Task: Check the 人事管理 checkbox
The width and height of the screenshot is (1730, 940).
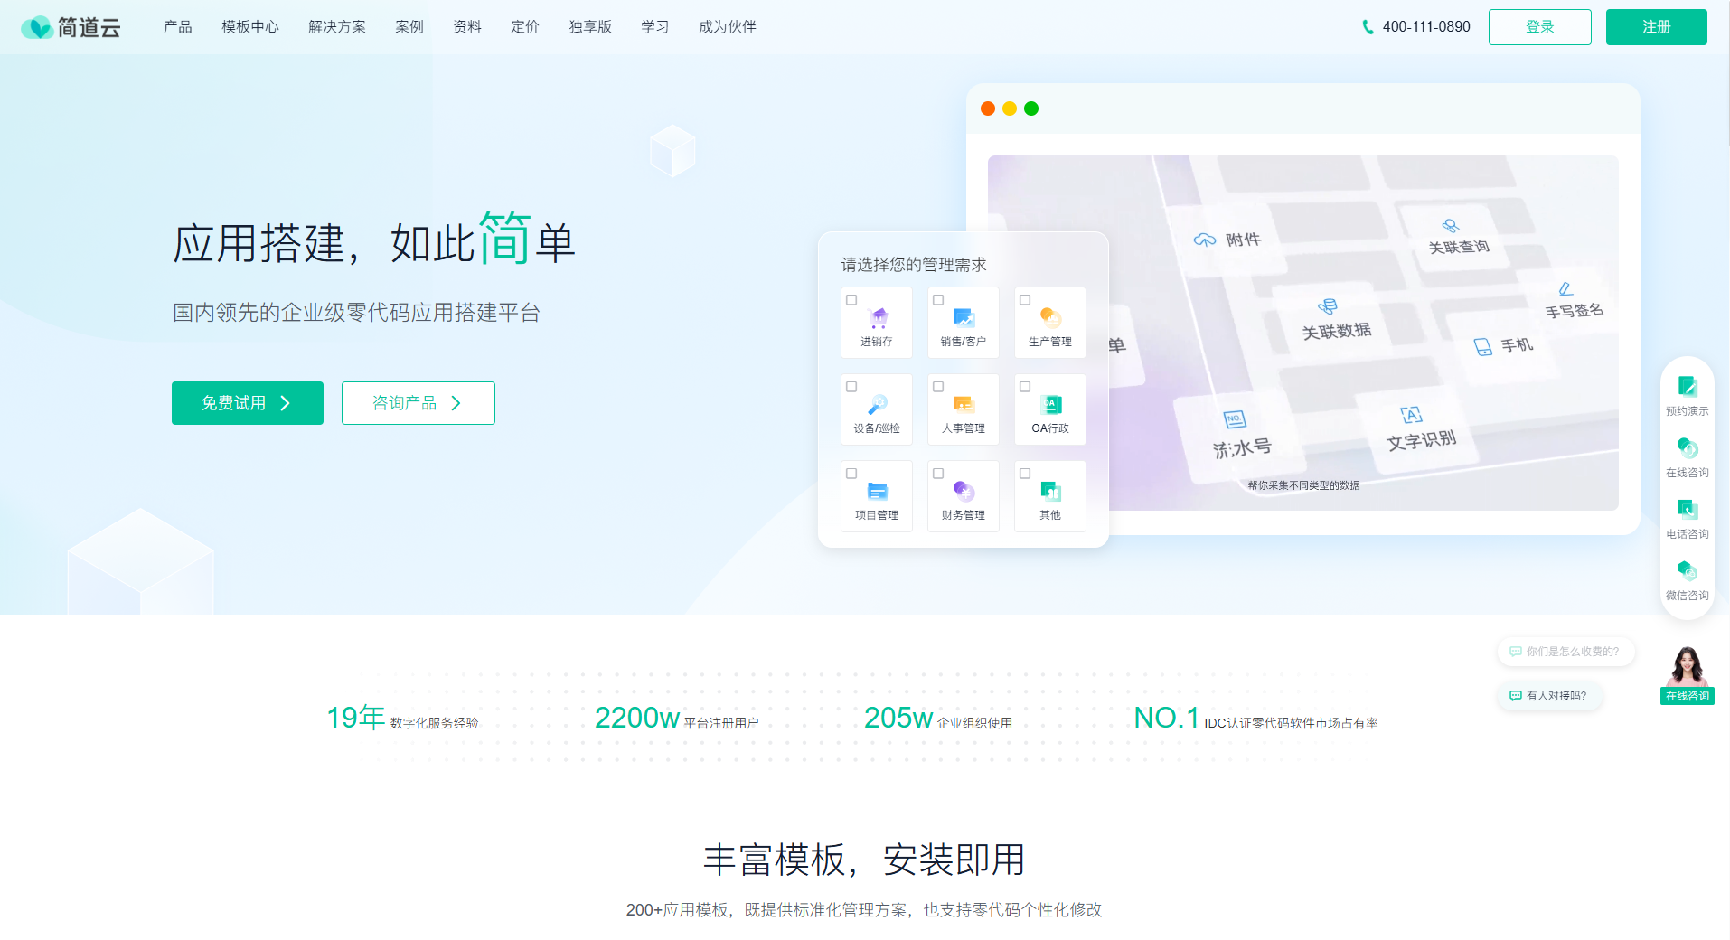Action: click(938, 387)
